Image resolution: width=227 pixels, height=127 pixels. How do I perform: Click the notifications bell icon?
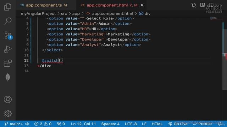[x=220, y=124]
